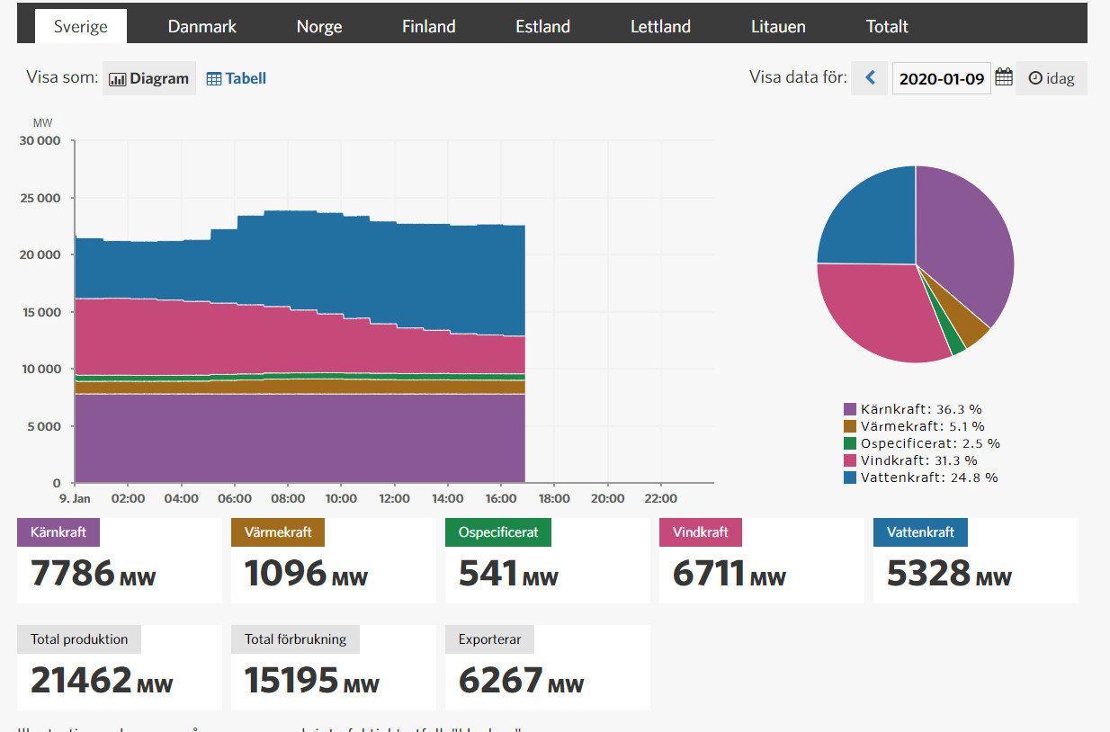The image size is (1110, 732).
Task: Select the Estland tab
Action: tap(542, 26)
